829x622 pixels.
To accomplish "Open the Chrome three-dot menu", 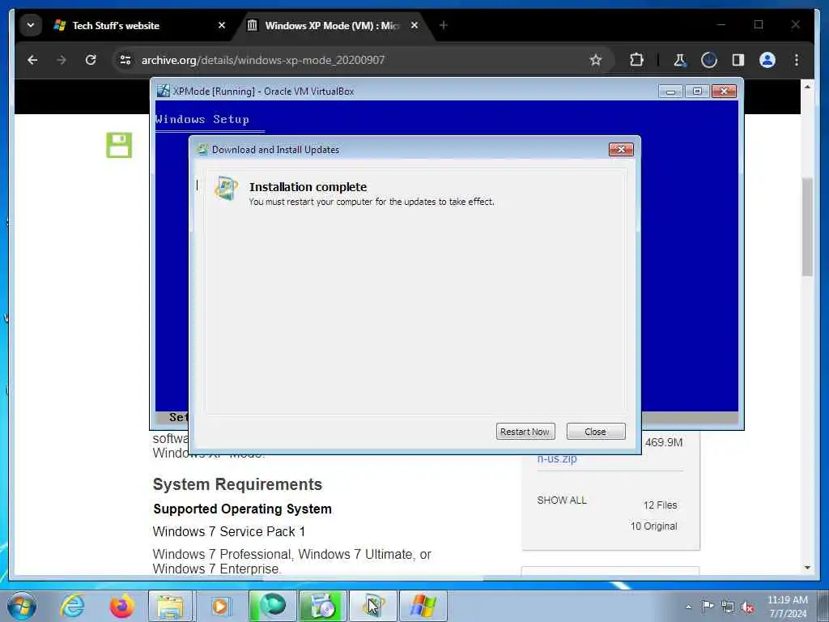I will pos(797,60).
